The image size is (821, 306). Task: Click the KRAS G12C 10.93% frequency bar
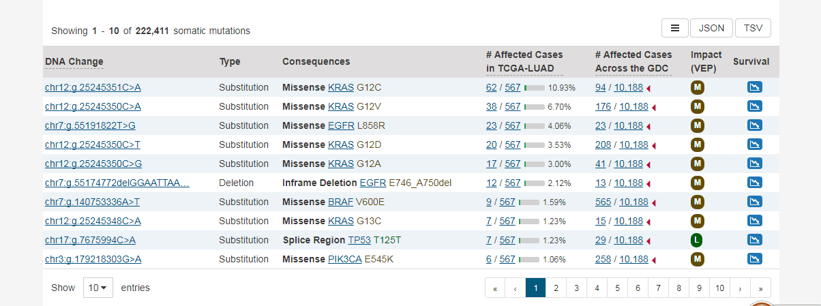pos(534,88)
